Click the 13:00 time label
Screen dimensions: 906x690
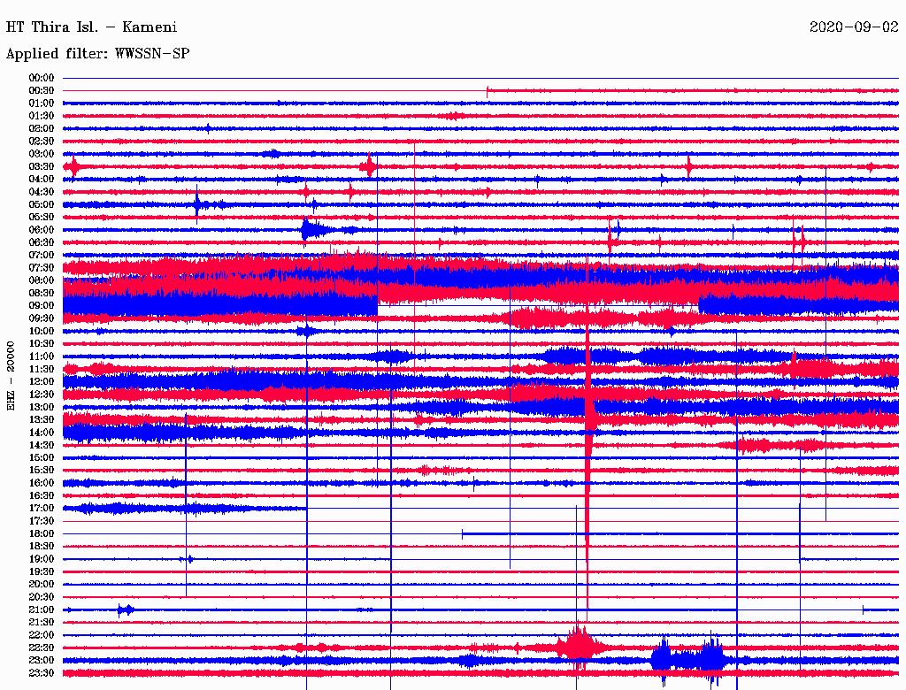42,408
